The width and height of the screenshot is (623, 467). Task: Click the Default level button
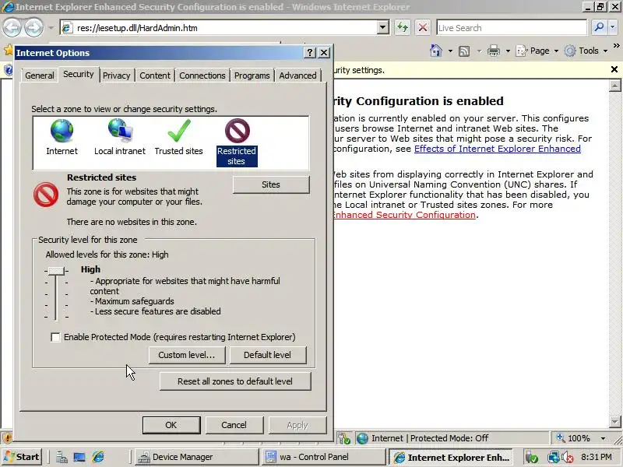267,355
